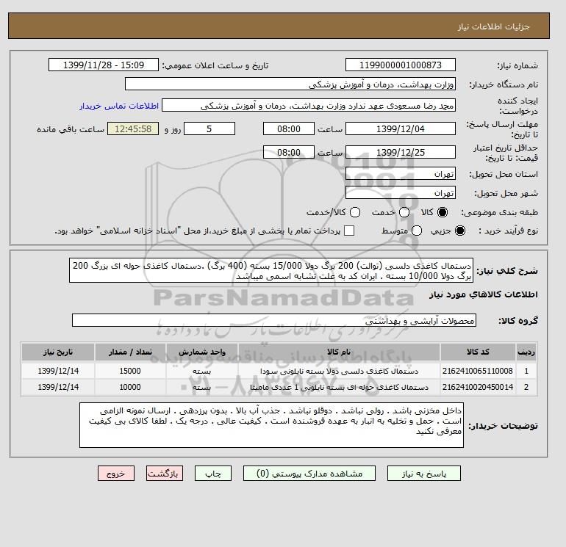Click product code 2162410020450014

pyautogui.click(x=478, y=387)
